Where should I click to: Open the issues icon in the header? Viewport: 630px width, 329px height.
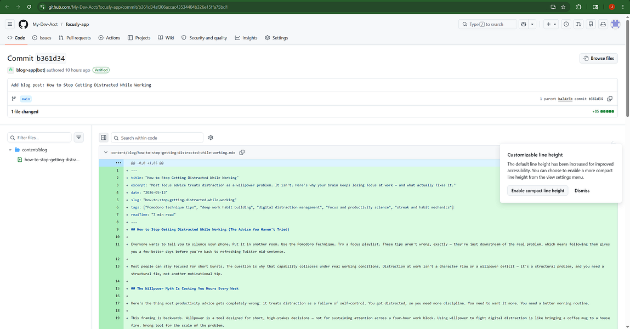pyautogui.click(x=566, y=24)
